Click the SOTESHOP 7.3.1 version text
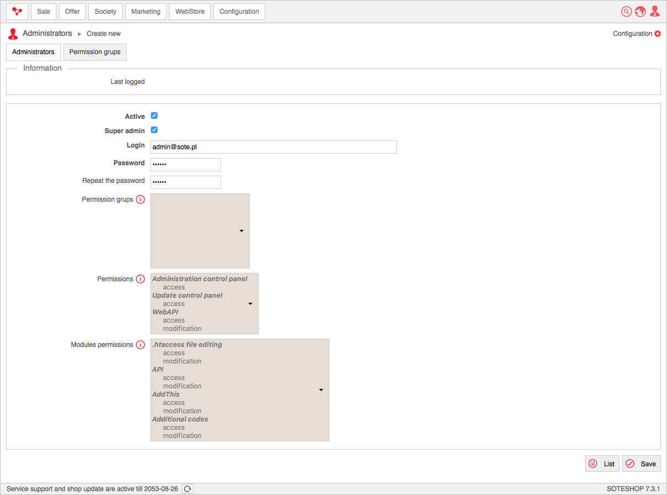The height and width of the screenshot is (495, 667). [x=633, y=489]
